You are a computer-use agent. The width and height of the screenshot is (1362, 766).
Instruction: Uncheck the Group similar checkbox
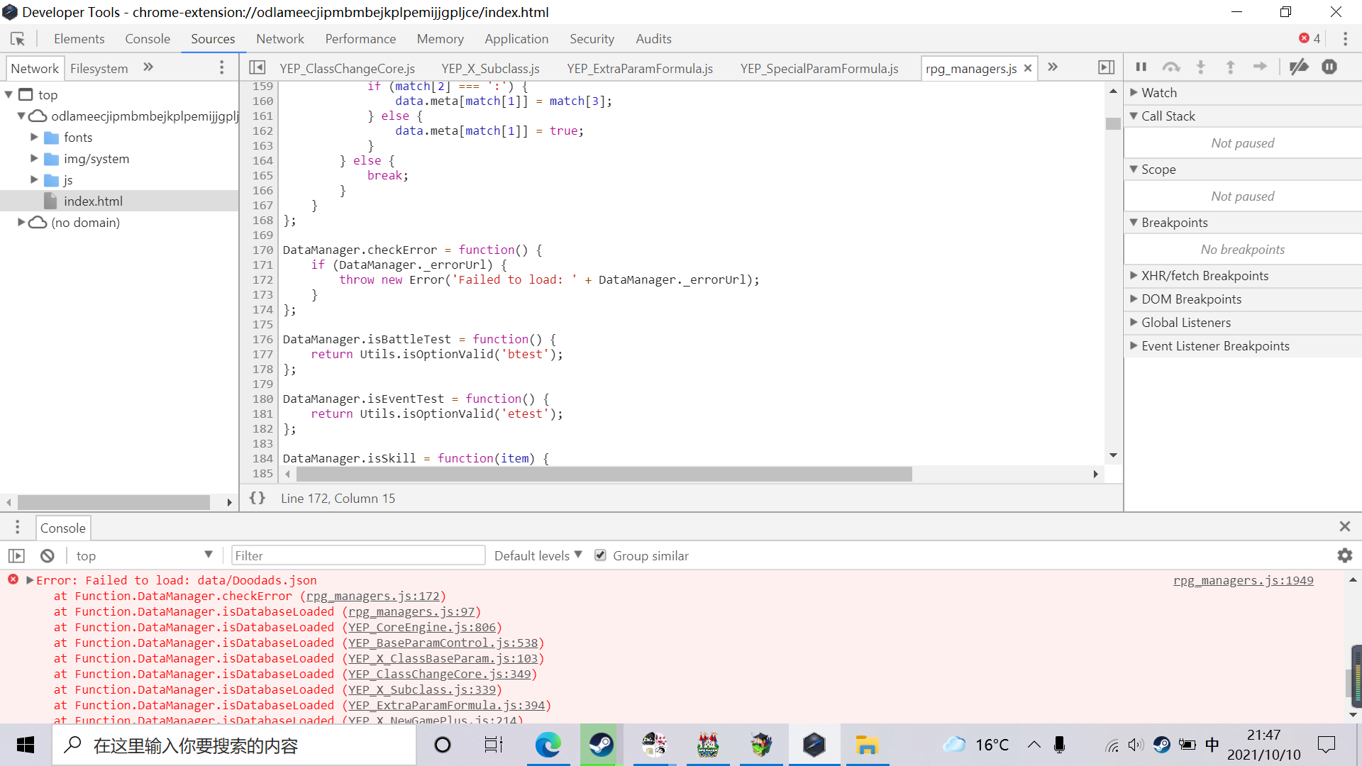click(600, 555)
